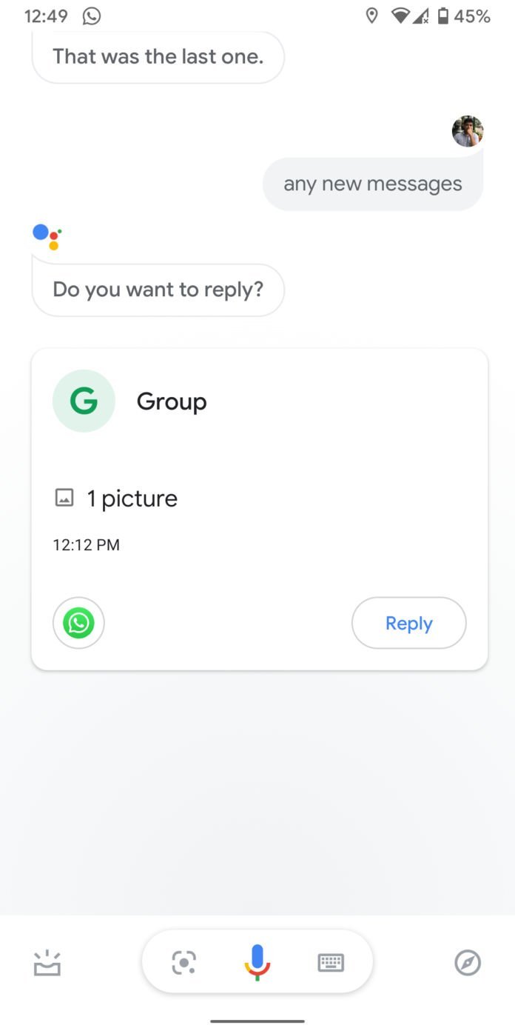Tap the location indicator in status bar
Viewport: 515px width, 1031px height.
pyautogui.click(x=371, y=16)
